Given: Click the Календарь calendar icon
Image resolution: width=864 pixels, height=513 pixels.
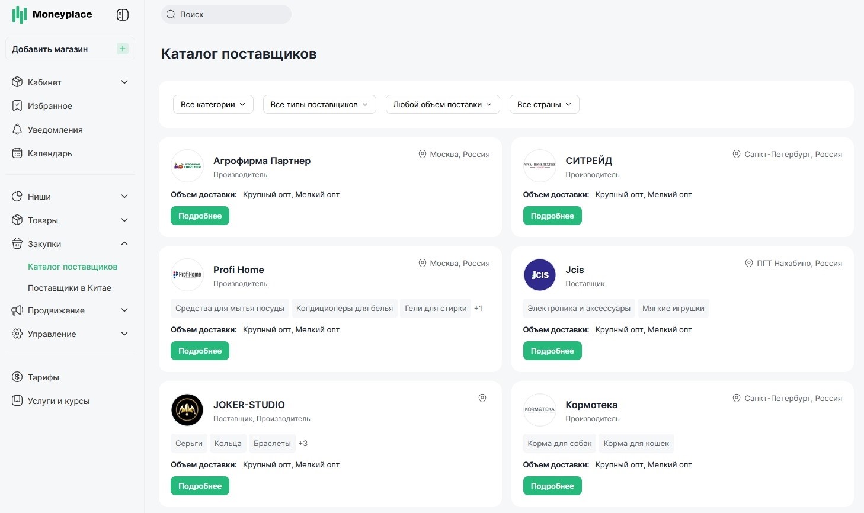Looking at the screenshot, I should pyautogui.click(x=17, y=153).
